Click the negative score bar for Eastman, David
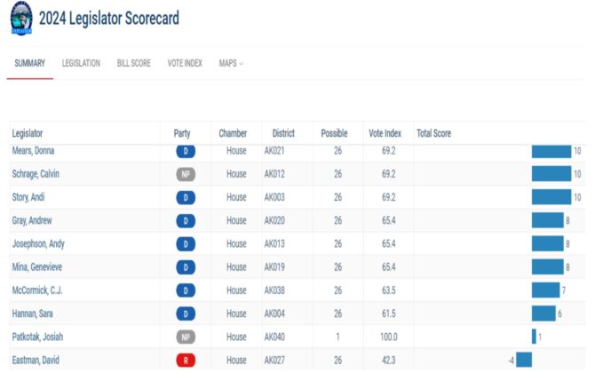Viewport: 595px width, 373px height. coord(524,360)
